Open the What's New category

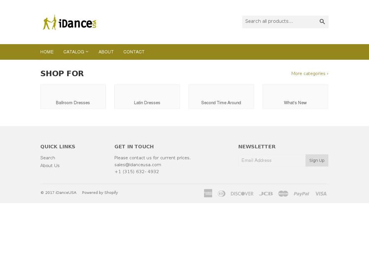[295, 97]
